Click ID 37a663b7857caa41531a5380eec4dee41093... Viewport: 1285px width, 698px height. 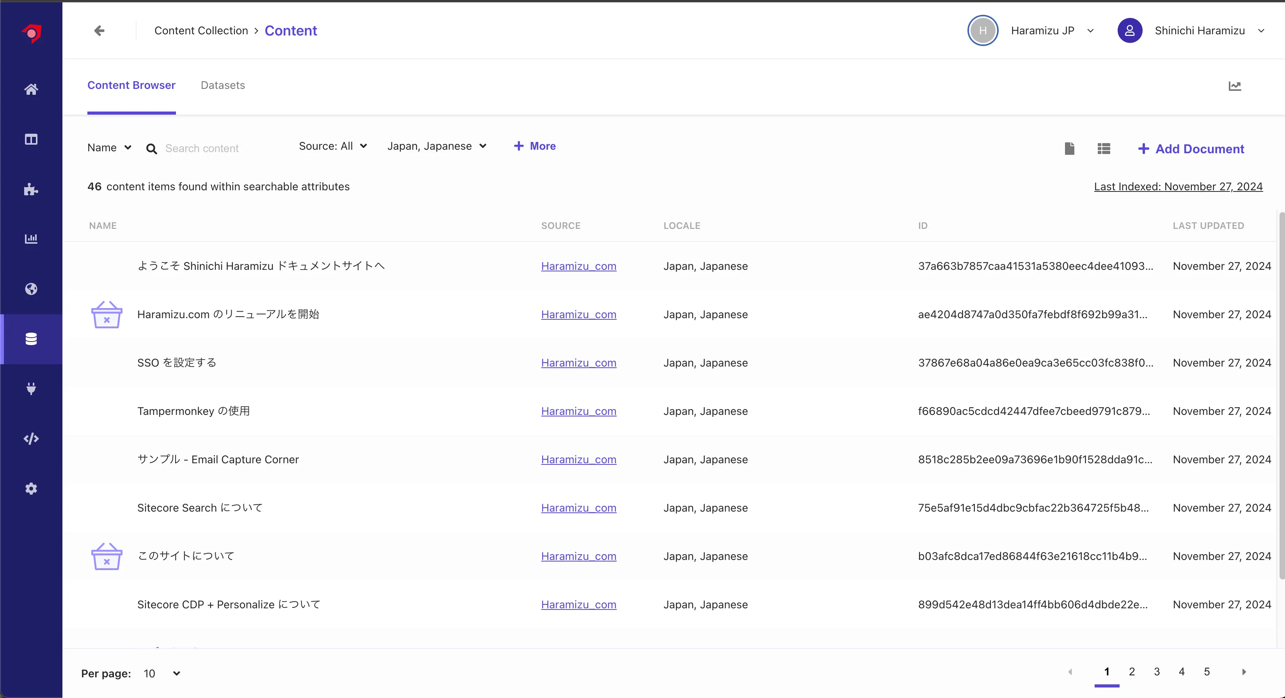1036,266
